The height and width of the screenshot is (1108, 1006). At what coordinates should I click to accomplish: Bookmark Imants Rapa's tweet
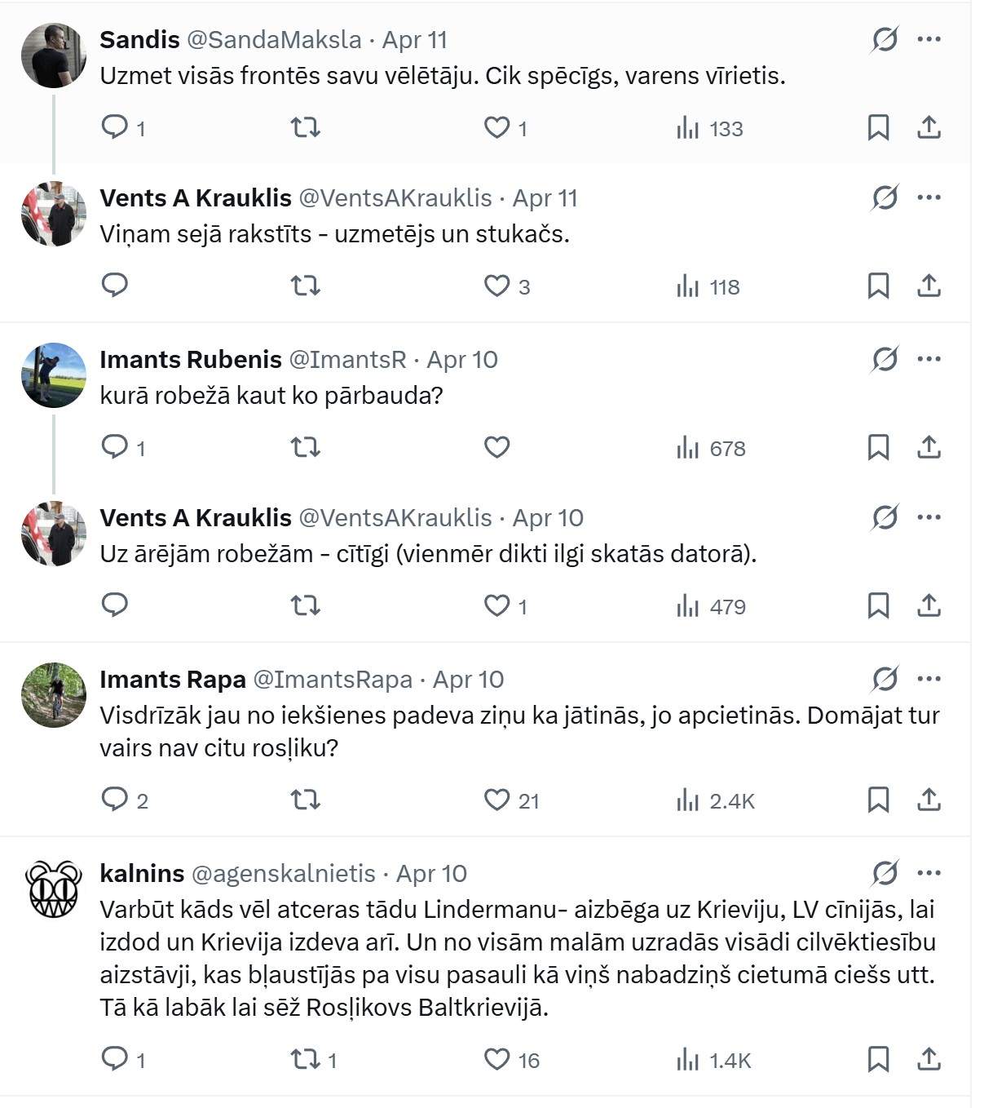[x=878, y=800]
